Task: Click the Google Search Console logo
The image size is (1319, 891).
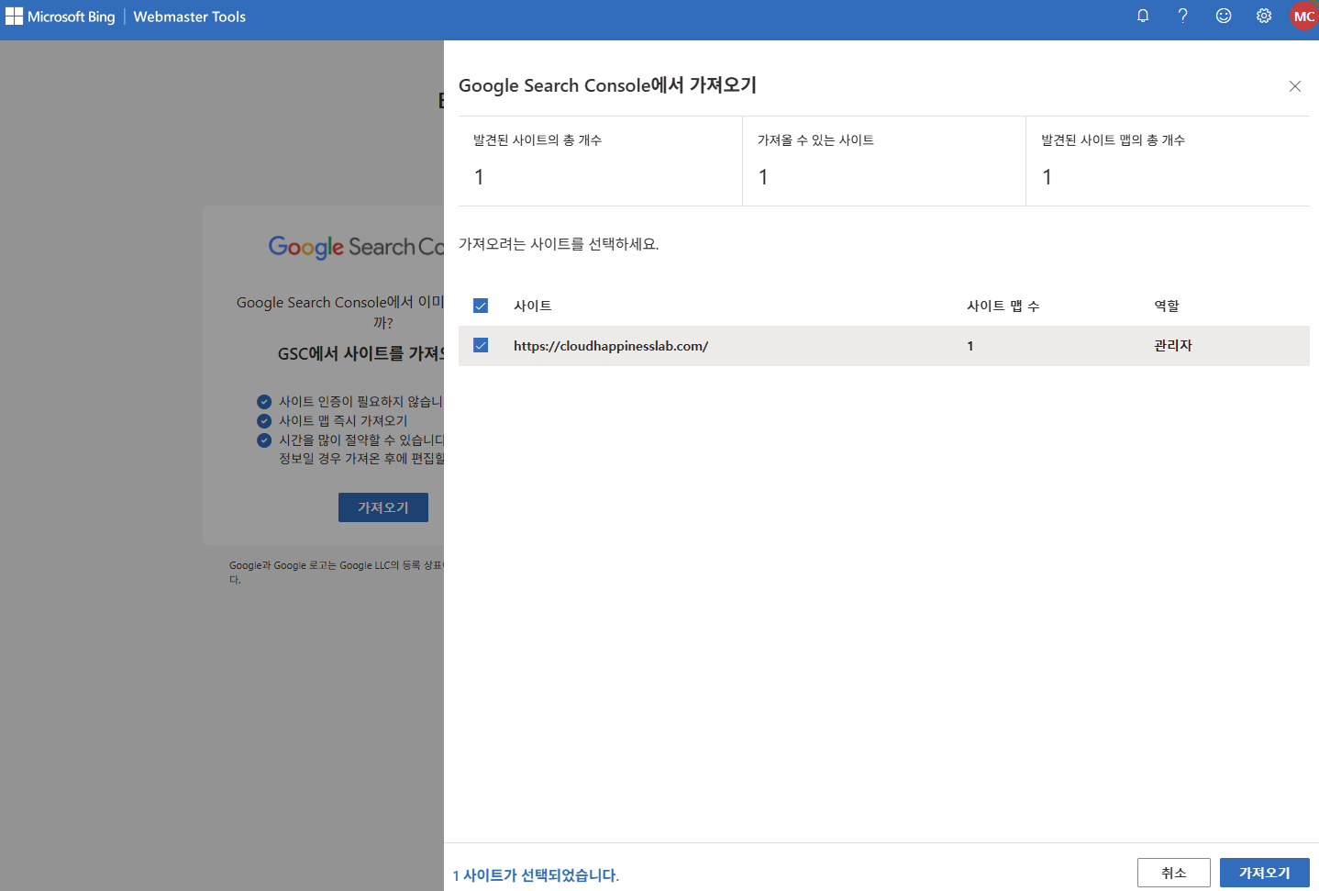Action: click(356, 247)
